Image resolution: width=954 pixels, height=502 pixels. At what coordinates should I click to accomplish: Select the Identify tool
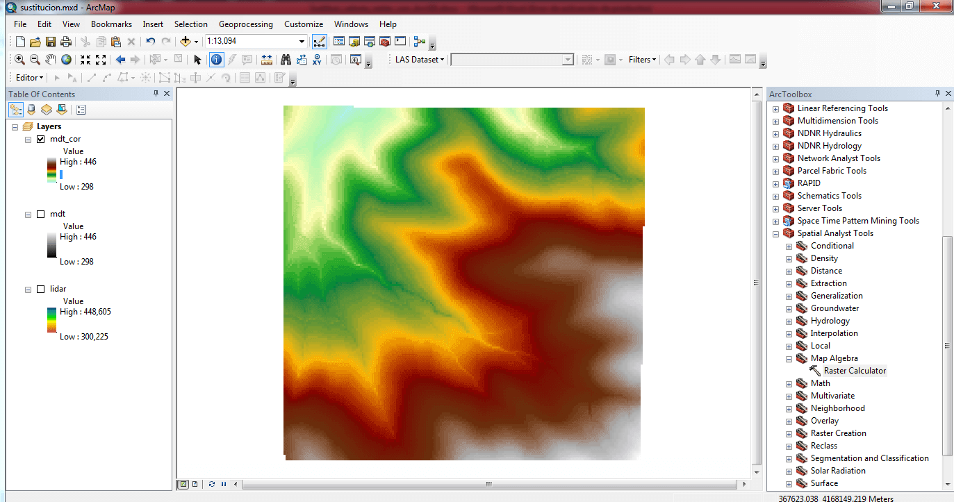216,60
